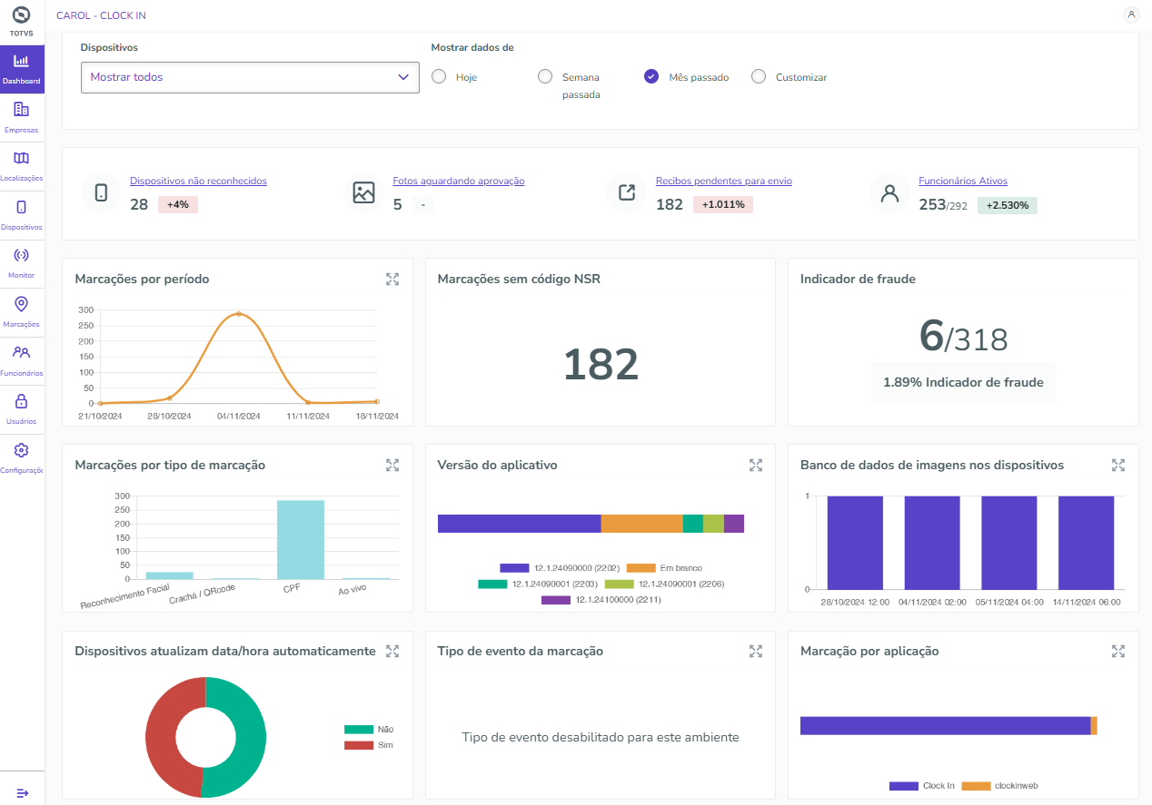Click the CPF bar in chart

tap(300, 539)
